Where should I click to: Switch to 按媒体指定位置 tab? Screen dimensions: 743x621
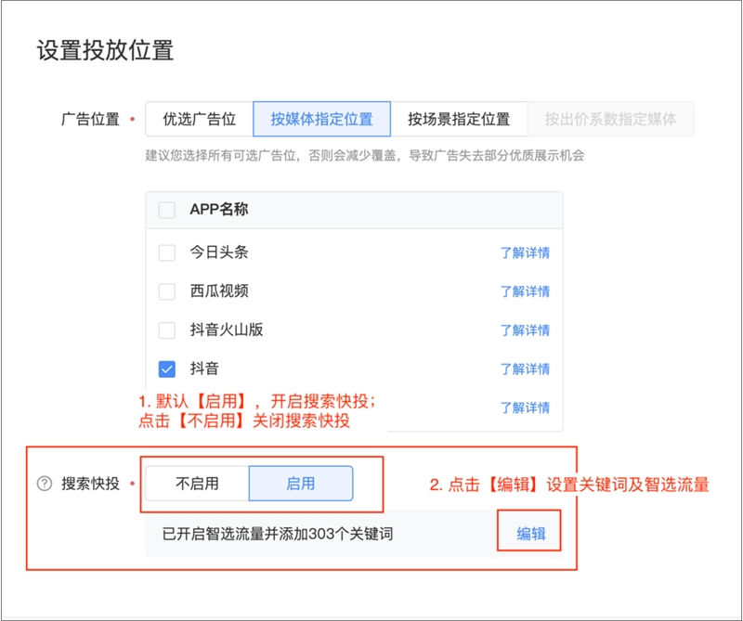tap(321, 119)
